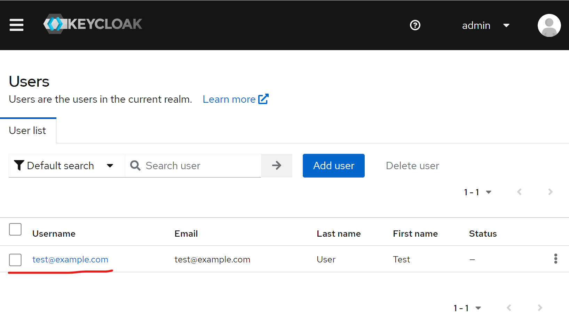
Task: Click the next page chevron
Action: [x=550, y=192]
